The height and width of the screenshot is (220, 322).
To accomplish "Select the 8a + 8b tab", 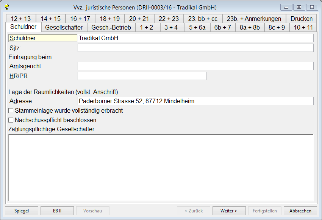I will pyautogui.click(x=250, y=27).
